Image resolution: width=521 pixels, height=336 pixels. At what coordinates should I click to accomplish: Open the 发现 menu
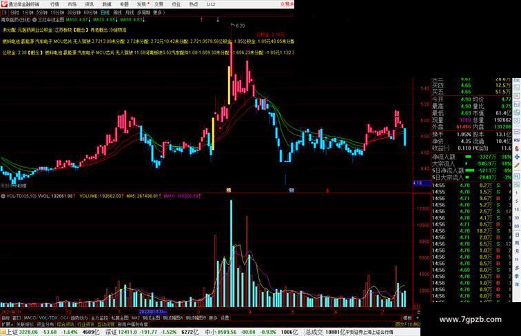pos(141,4)
